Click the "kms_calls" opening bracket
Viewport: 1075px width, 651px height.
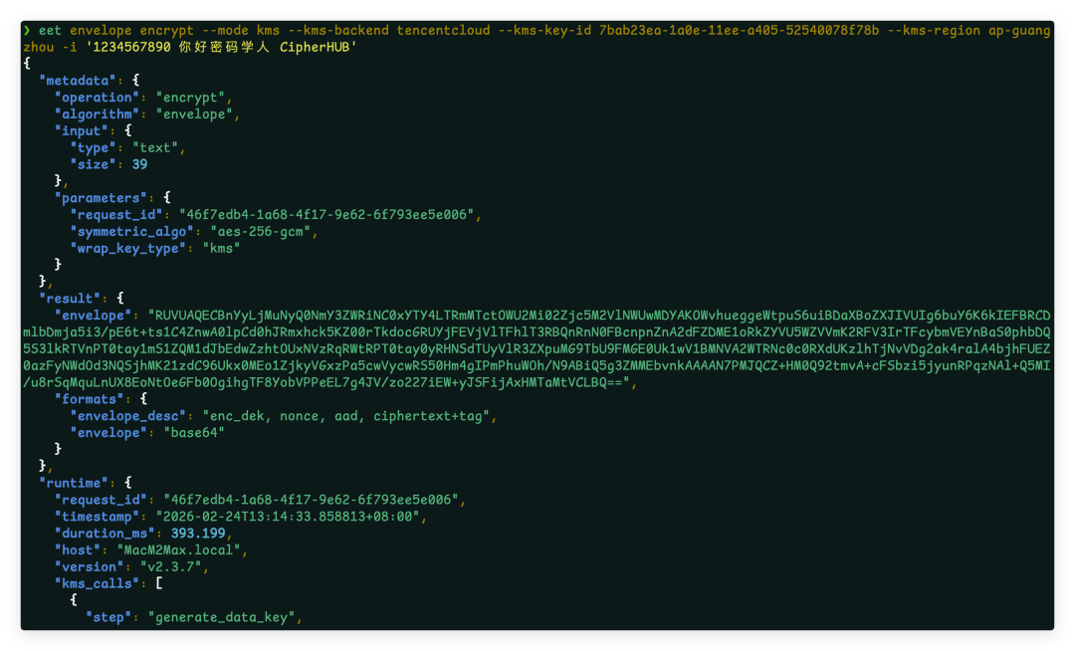click(x=159, y=583)
